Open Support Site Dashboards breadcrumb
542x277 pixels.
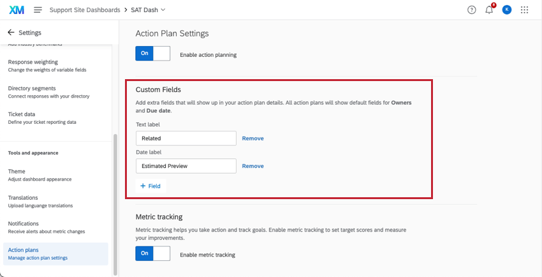point(86,10)
